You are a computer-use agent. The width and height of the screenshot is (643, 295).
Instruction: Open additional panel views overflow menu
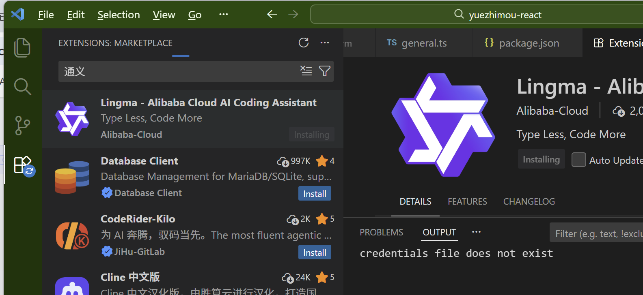(x=476, y=232)
